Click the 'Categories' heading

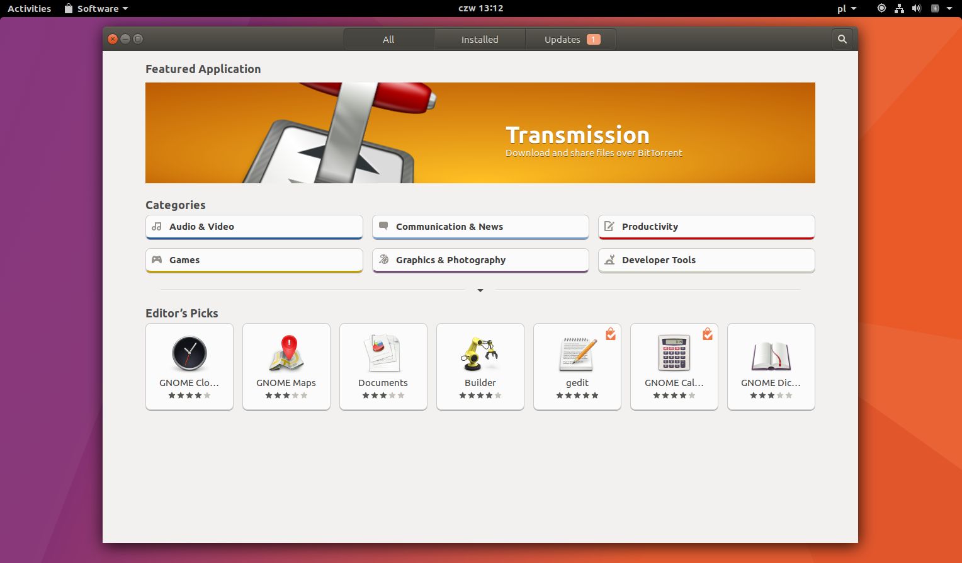(x=176, y=205)
